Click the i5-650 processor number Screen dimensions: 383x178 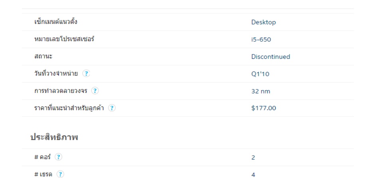(261, 39)
